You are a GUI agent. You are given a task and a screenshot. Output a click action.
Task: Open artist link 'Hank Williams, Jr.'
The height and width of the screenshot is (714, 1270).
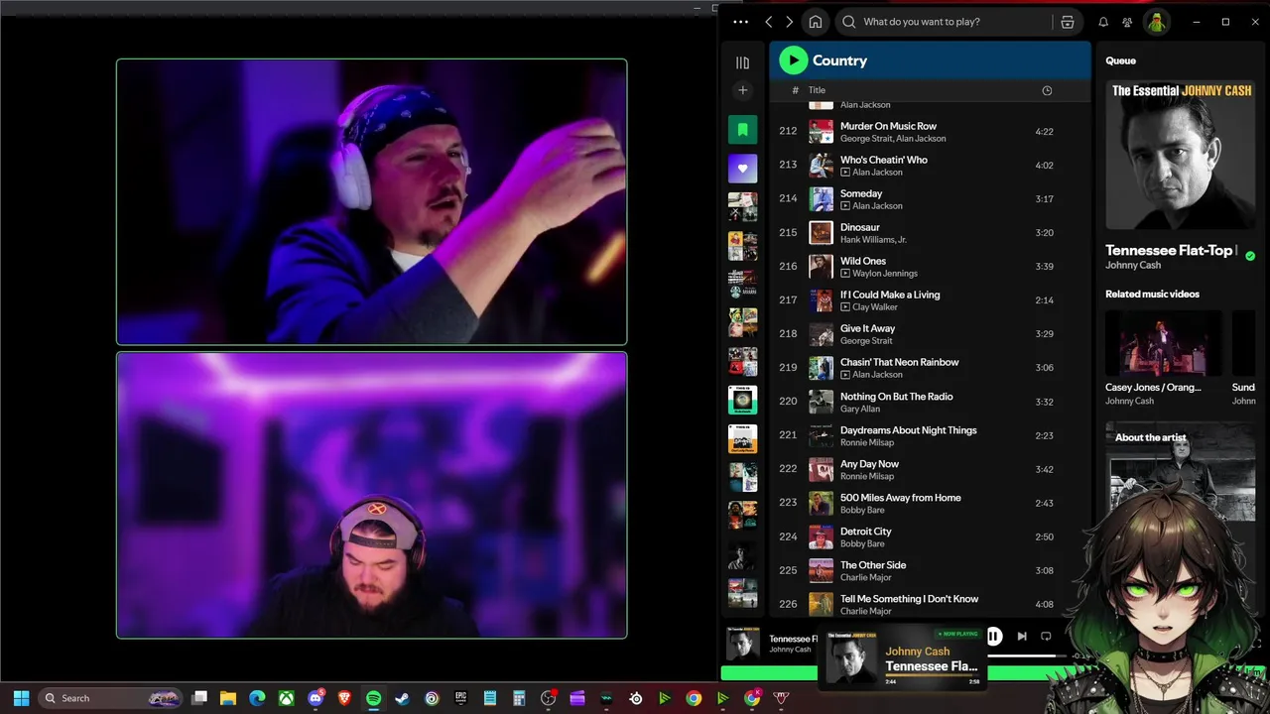[x=873, y=240]
